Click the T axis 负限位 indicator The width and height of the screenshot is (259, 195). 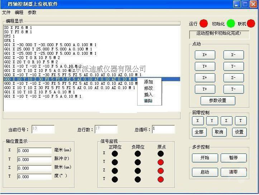click(x=138, y=179)
